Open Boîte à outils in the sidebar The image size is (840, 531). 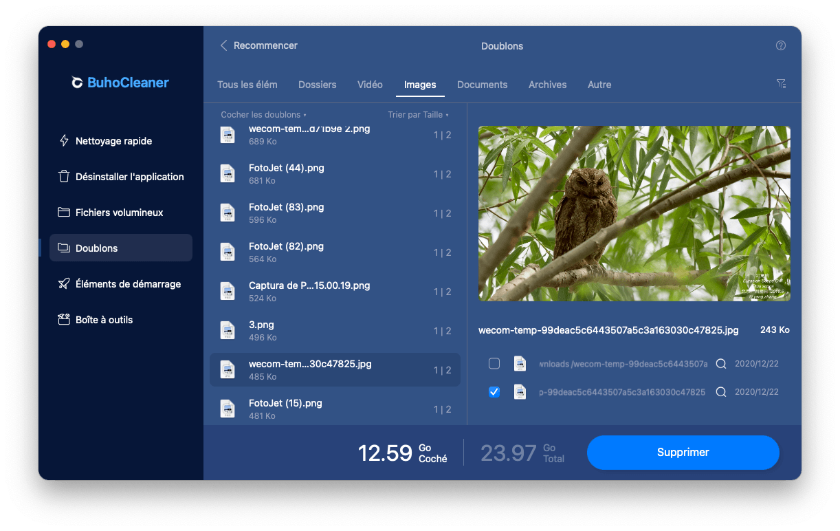tap(121, 319)
